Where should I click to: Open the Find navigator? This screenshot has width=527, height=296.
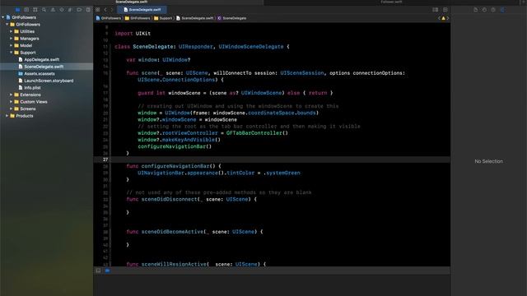pyautogui.click(x=44, y=10)
